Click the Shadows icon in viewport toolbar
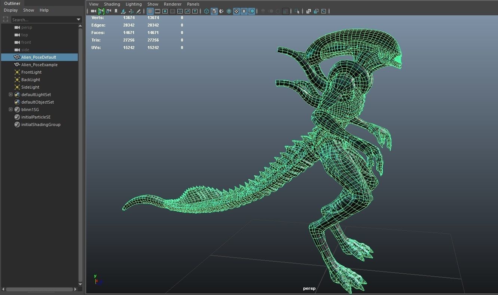 (252, 11)
